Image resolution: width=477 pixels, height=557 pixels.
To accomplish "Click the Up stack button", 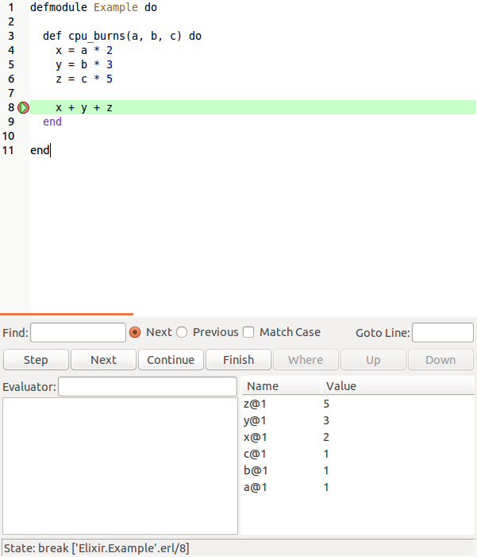I will point(373,360).
